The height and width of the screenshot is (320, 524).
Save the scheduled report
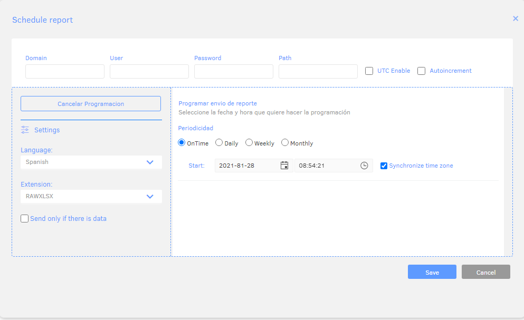pos(432,272)
